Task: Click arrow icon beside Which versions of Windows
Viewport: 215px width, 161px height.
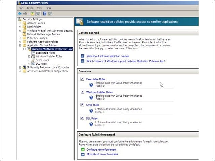Action: (83, 61)
